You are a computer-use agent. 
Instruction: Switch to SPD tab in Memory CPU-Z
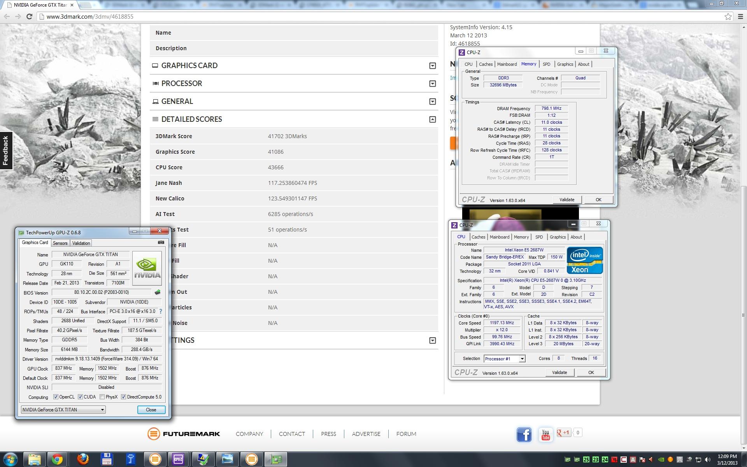pos(546,64)
